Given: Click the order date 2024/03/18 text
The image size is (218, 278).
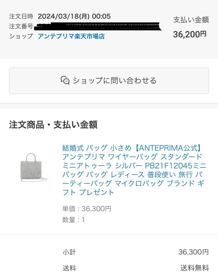Looking at the screenshot, I should coord(63,16).
